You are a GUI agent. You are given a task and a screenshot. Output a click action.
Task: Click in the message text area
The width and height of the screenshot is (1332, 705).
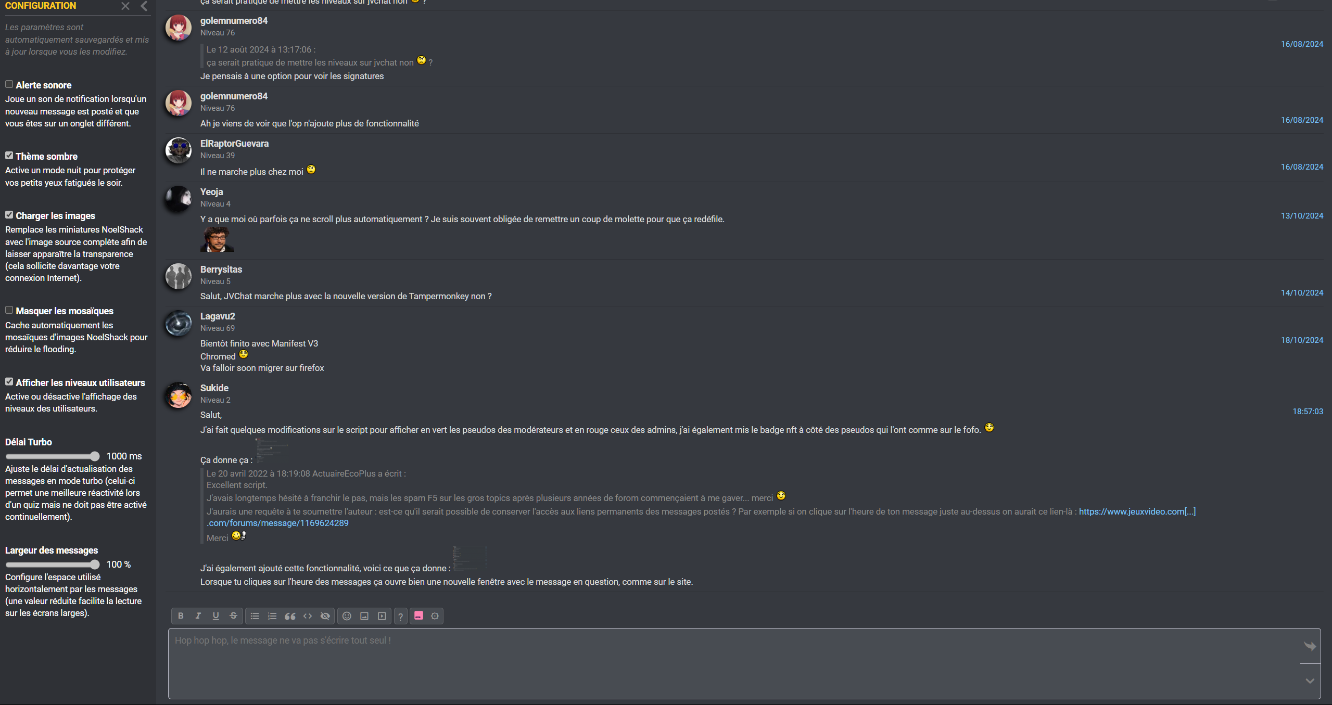click(734, 663)
